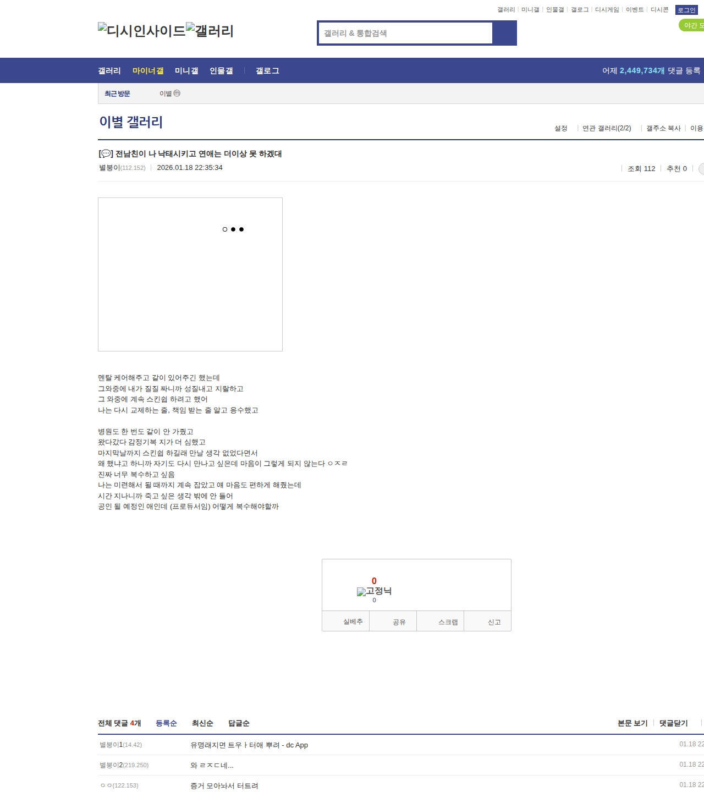Open 이벤트 top link
704x792 pixels.
click(635, 10)
